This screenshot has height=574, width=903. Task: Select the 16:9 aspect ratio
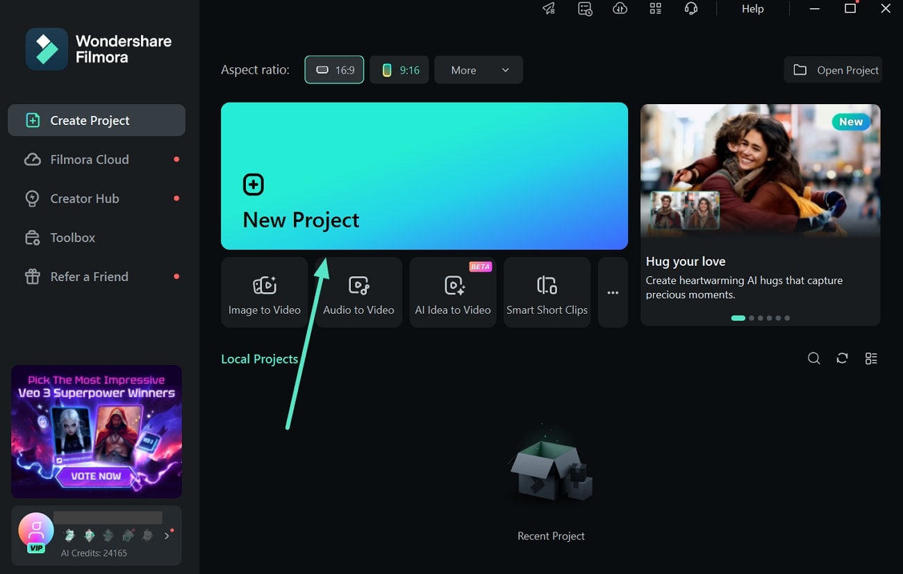[x=334, y=70]
